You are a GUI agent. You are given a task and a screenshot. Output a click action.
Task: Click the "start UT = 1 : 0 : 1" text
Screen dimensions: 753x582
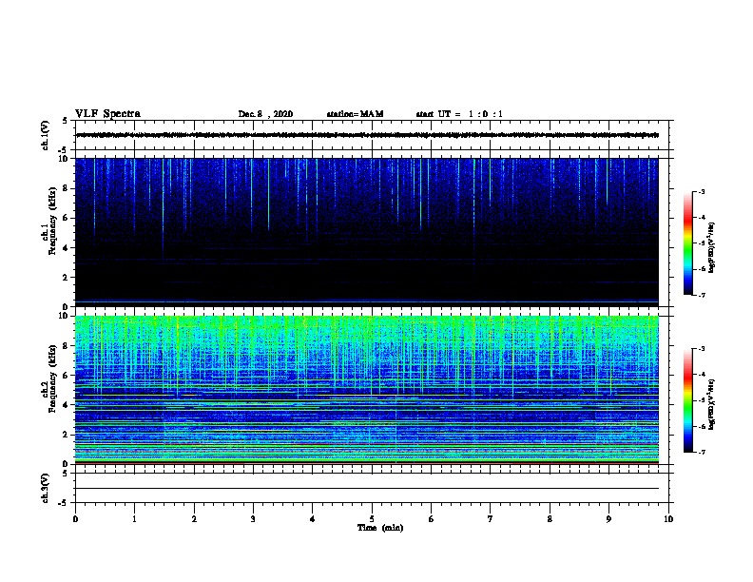(x=459, y=114)
